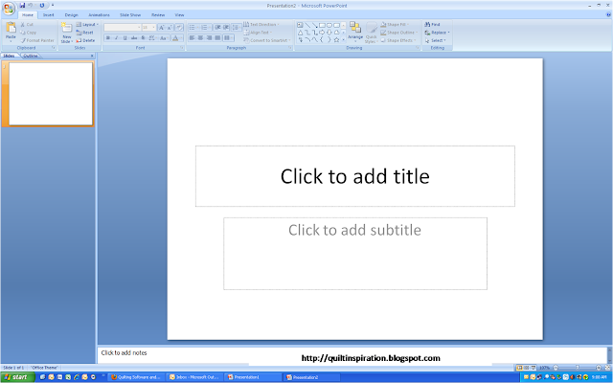Click the Paste clipboard icon
The width and height of the screenshot is (613, 383).
(x=11, y=28)
